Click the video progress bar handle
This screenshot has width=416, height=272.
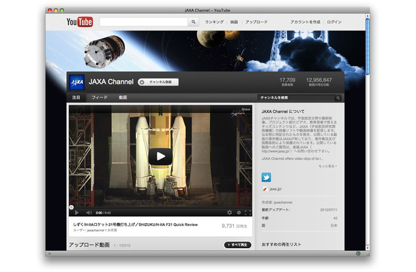pyautogui.click(x=72, y=207)
